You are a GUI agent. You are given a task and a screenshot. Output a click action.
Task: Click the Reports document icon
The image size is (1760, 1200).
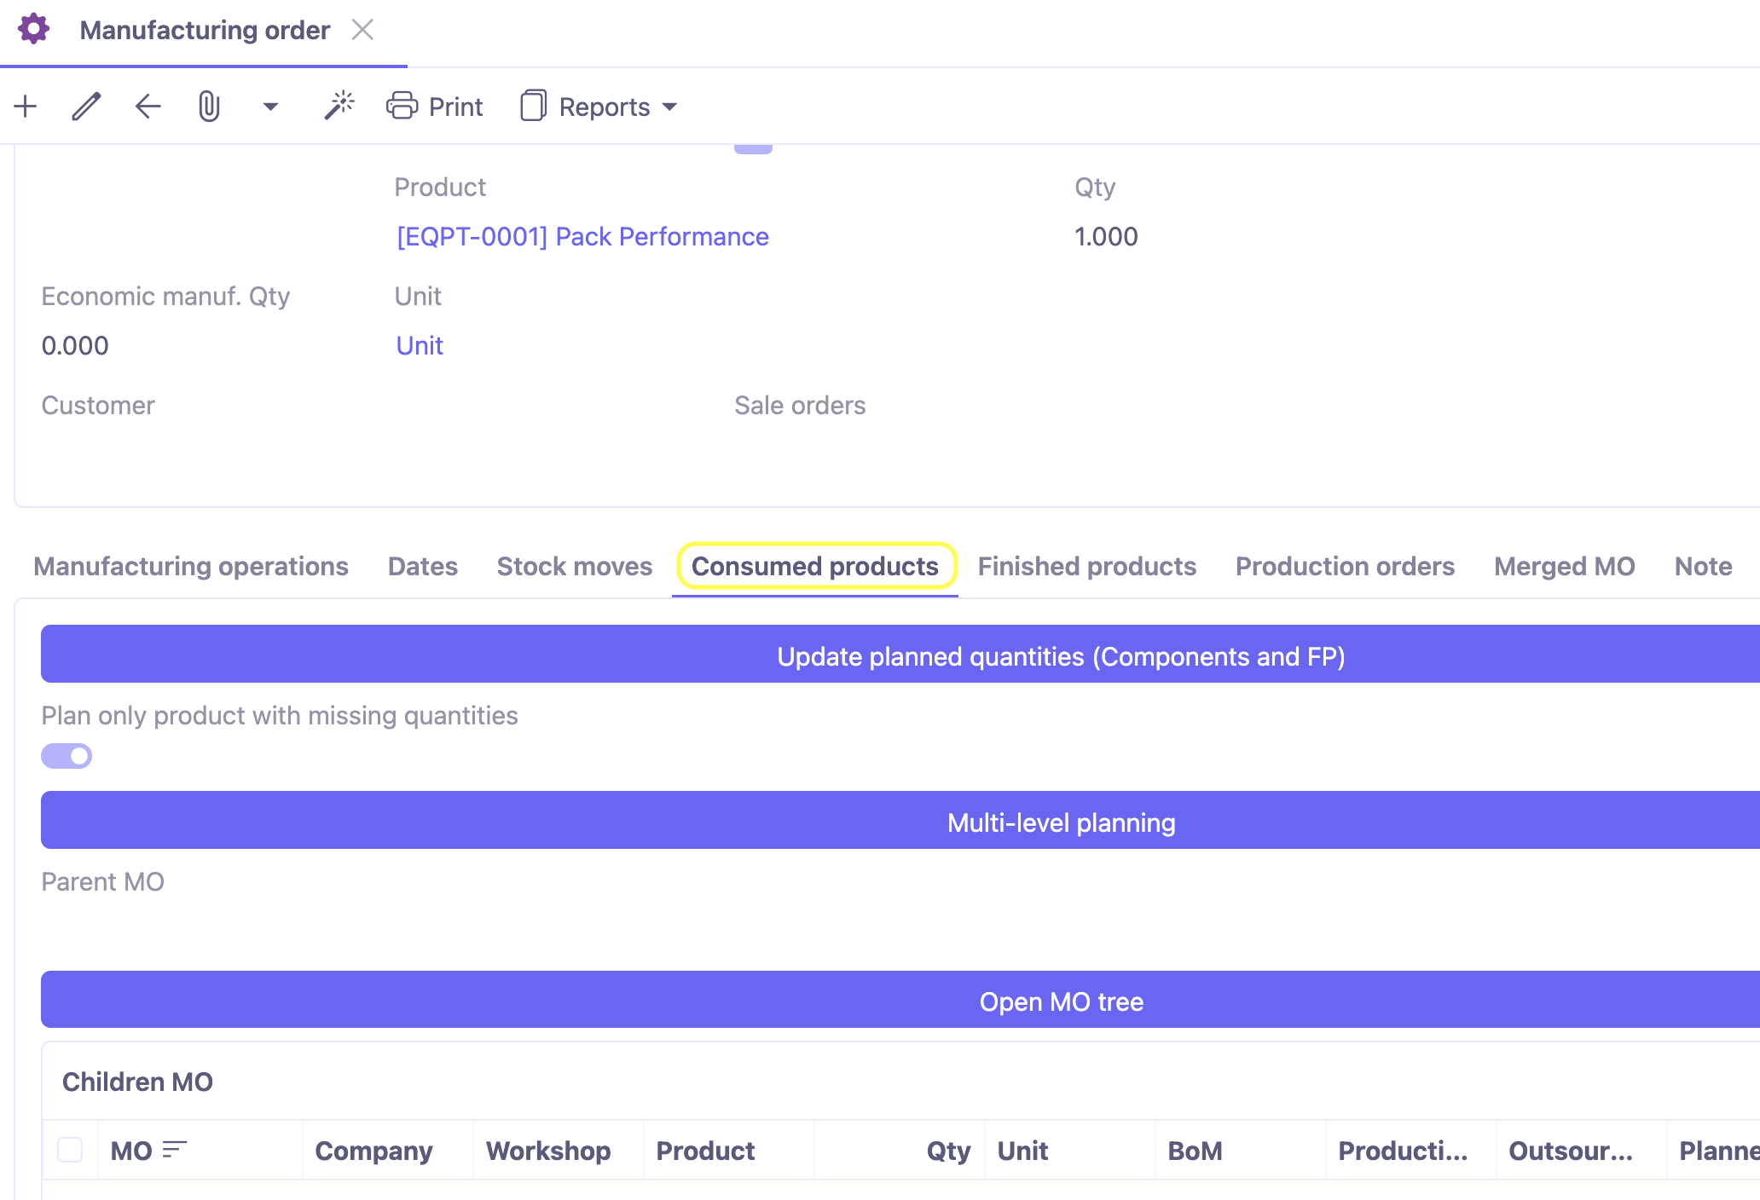(533, 106)
